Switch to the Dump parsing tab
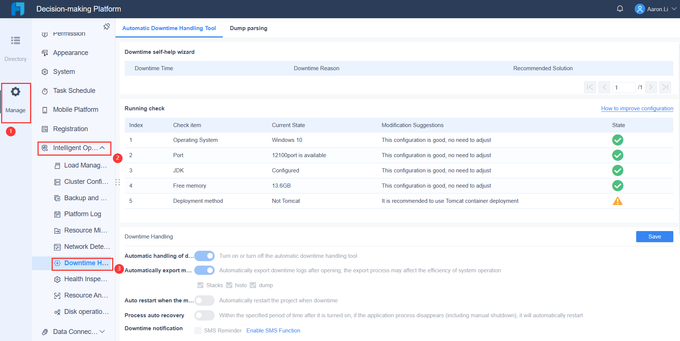680x341 pixels. click(x=248, y=28)
